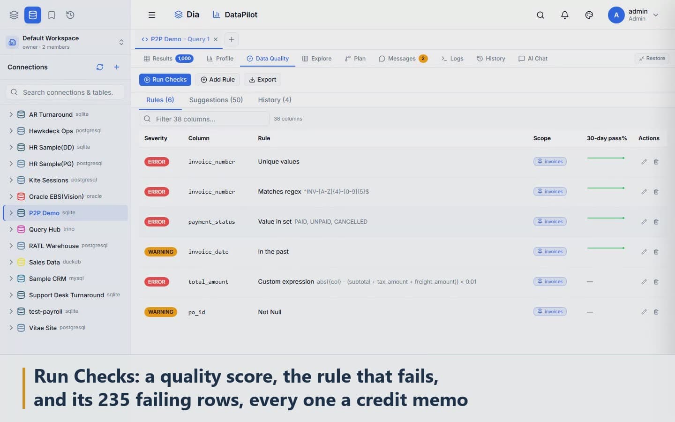
Task: Toggle the hamburger menu icon
Action: (152, 15)
